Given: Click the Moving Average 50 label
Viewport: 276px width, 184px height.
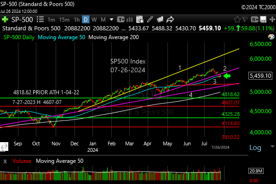Looking at the screenshot, I should click(x=62, y=37).
